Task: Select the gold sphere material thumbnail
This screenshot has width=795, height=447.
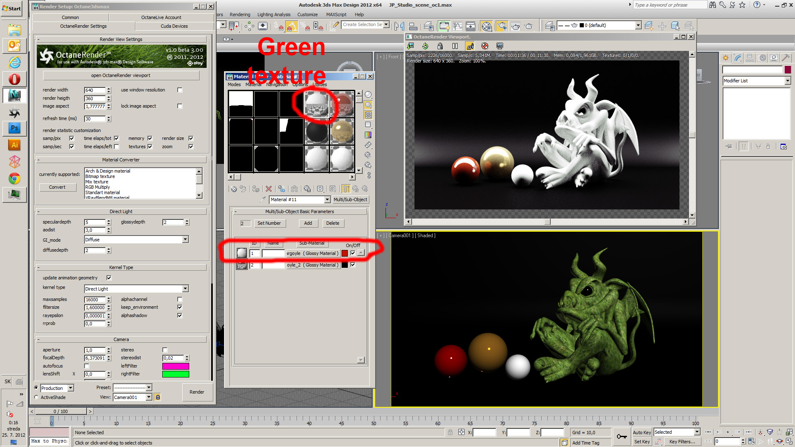Action: click(x=342, y=131)
